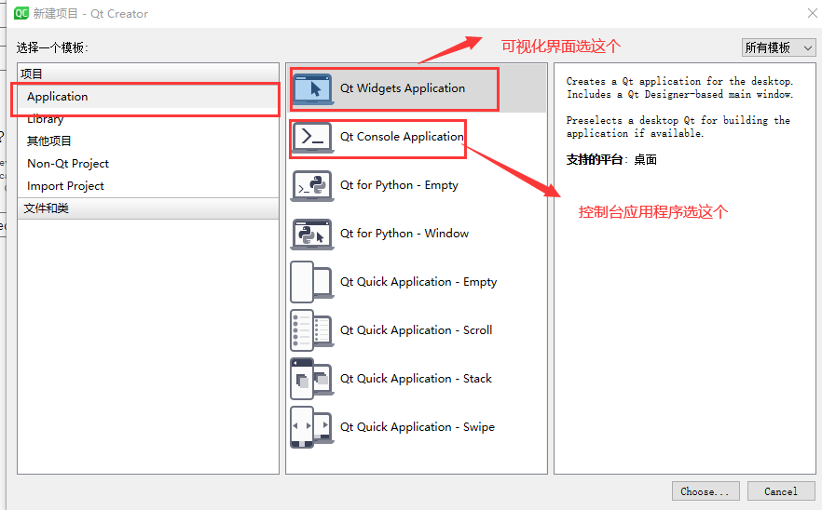Select the 其他项目 category
This screenshot has width=822, height=510.
pyautogui.click(x=148, y=141)
